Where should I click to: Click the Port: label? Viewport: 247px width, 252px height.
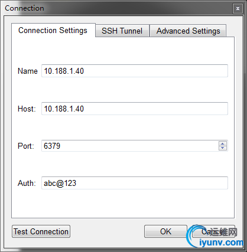pos(26,146)
